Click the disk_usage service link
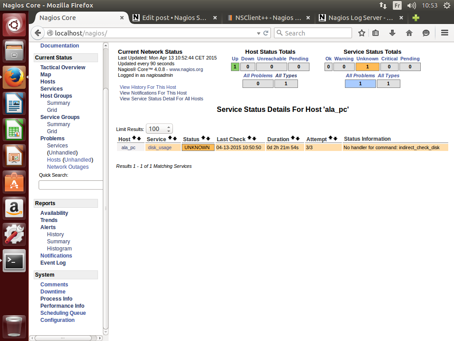454x341 pixels. 160,147
